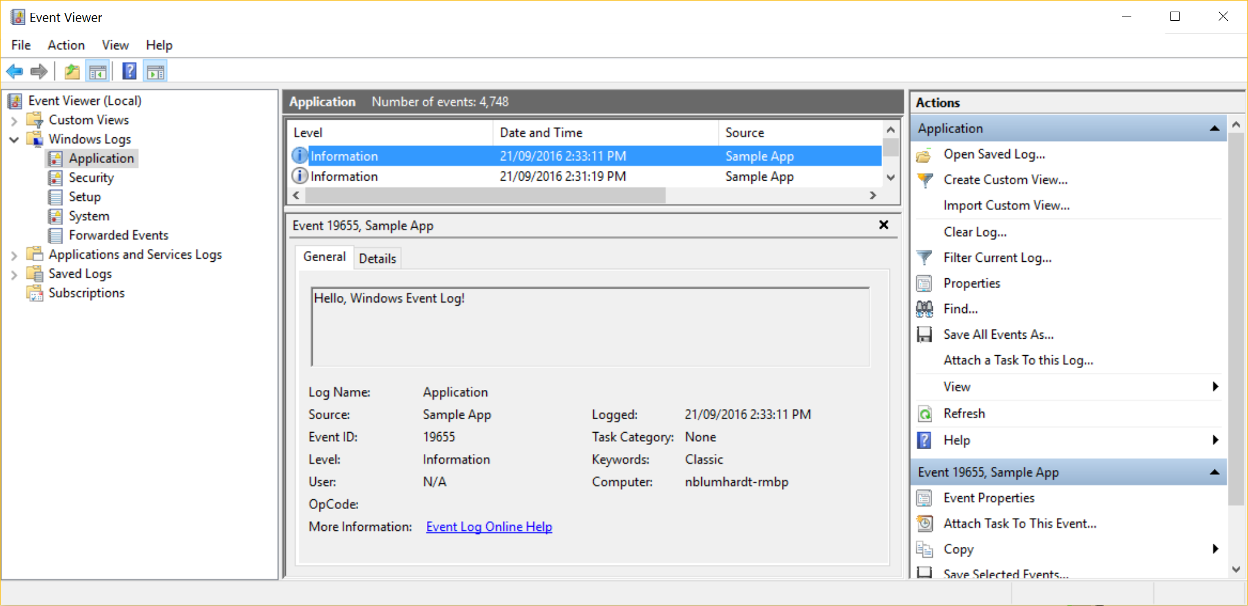Click the Event Viewer (Local) root icon
This screenshot has width=1248, height=606.
coord(15,101)
